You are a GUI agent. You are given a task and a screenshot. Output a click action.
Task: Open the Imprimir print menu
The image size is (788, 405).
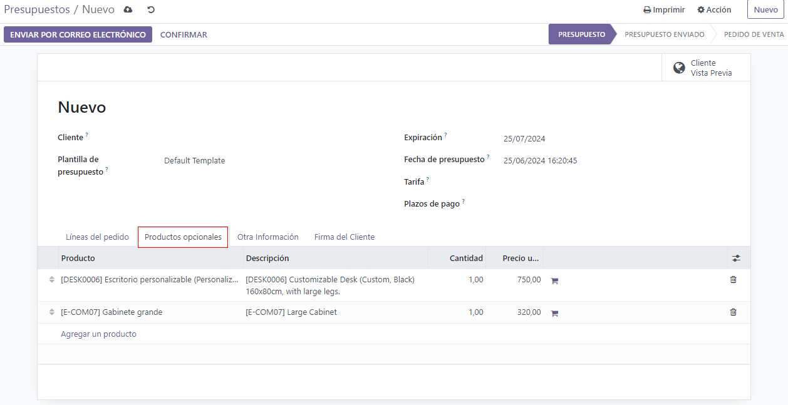tap(664, 10)
